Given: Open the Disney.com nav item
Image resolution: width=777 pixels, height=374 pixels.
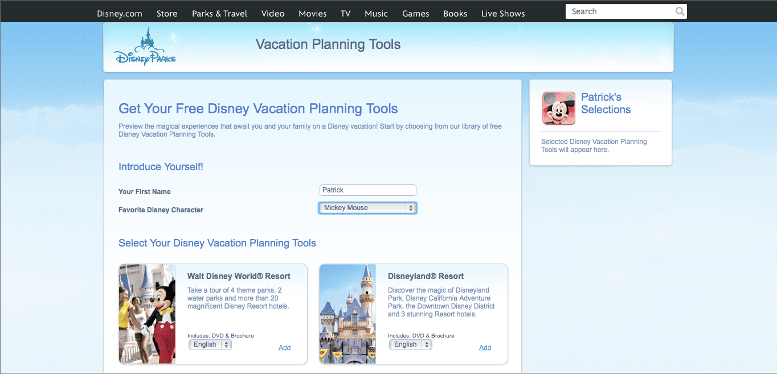Looking at the screenshot, I should click(120, 14).
